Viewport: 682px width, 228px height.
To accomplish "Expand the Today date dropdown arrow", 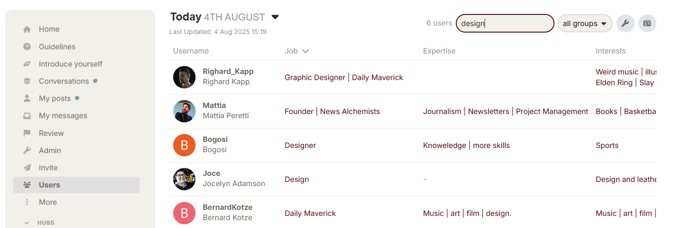I will (275, 17).
